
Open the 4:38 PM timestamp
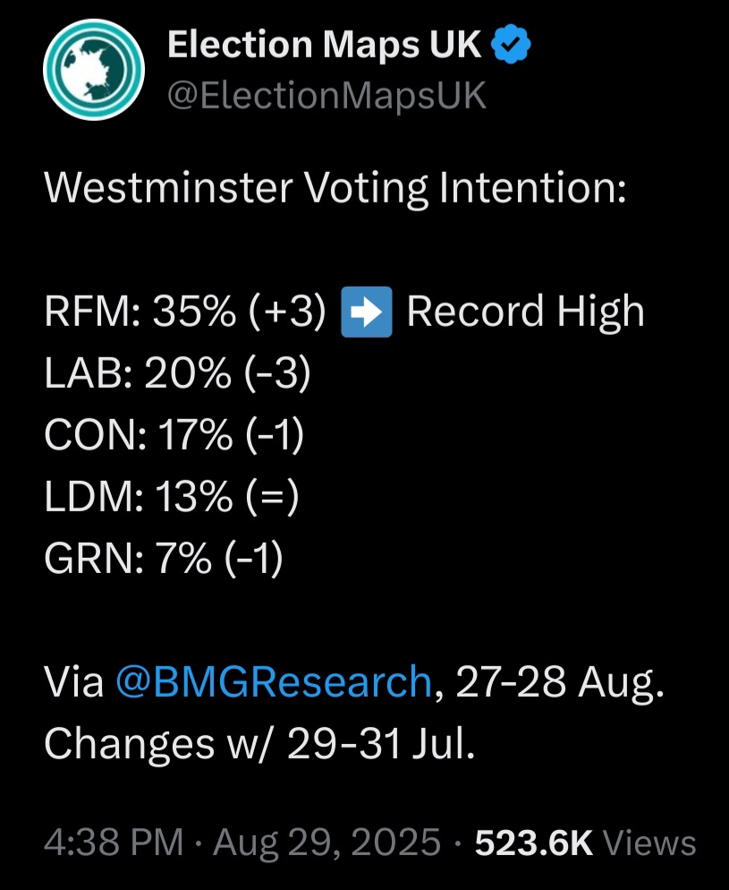[x=114, y=842]
